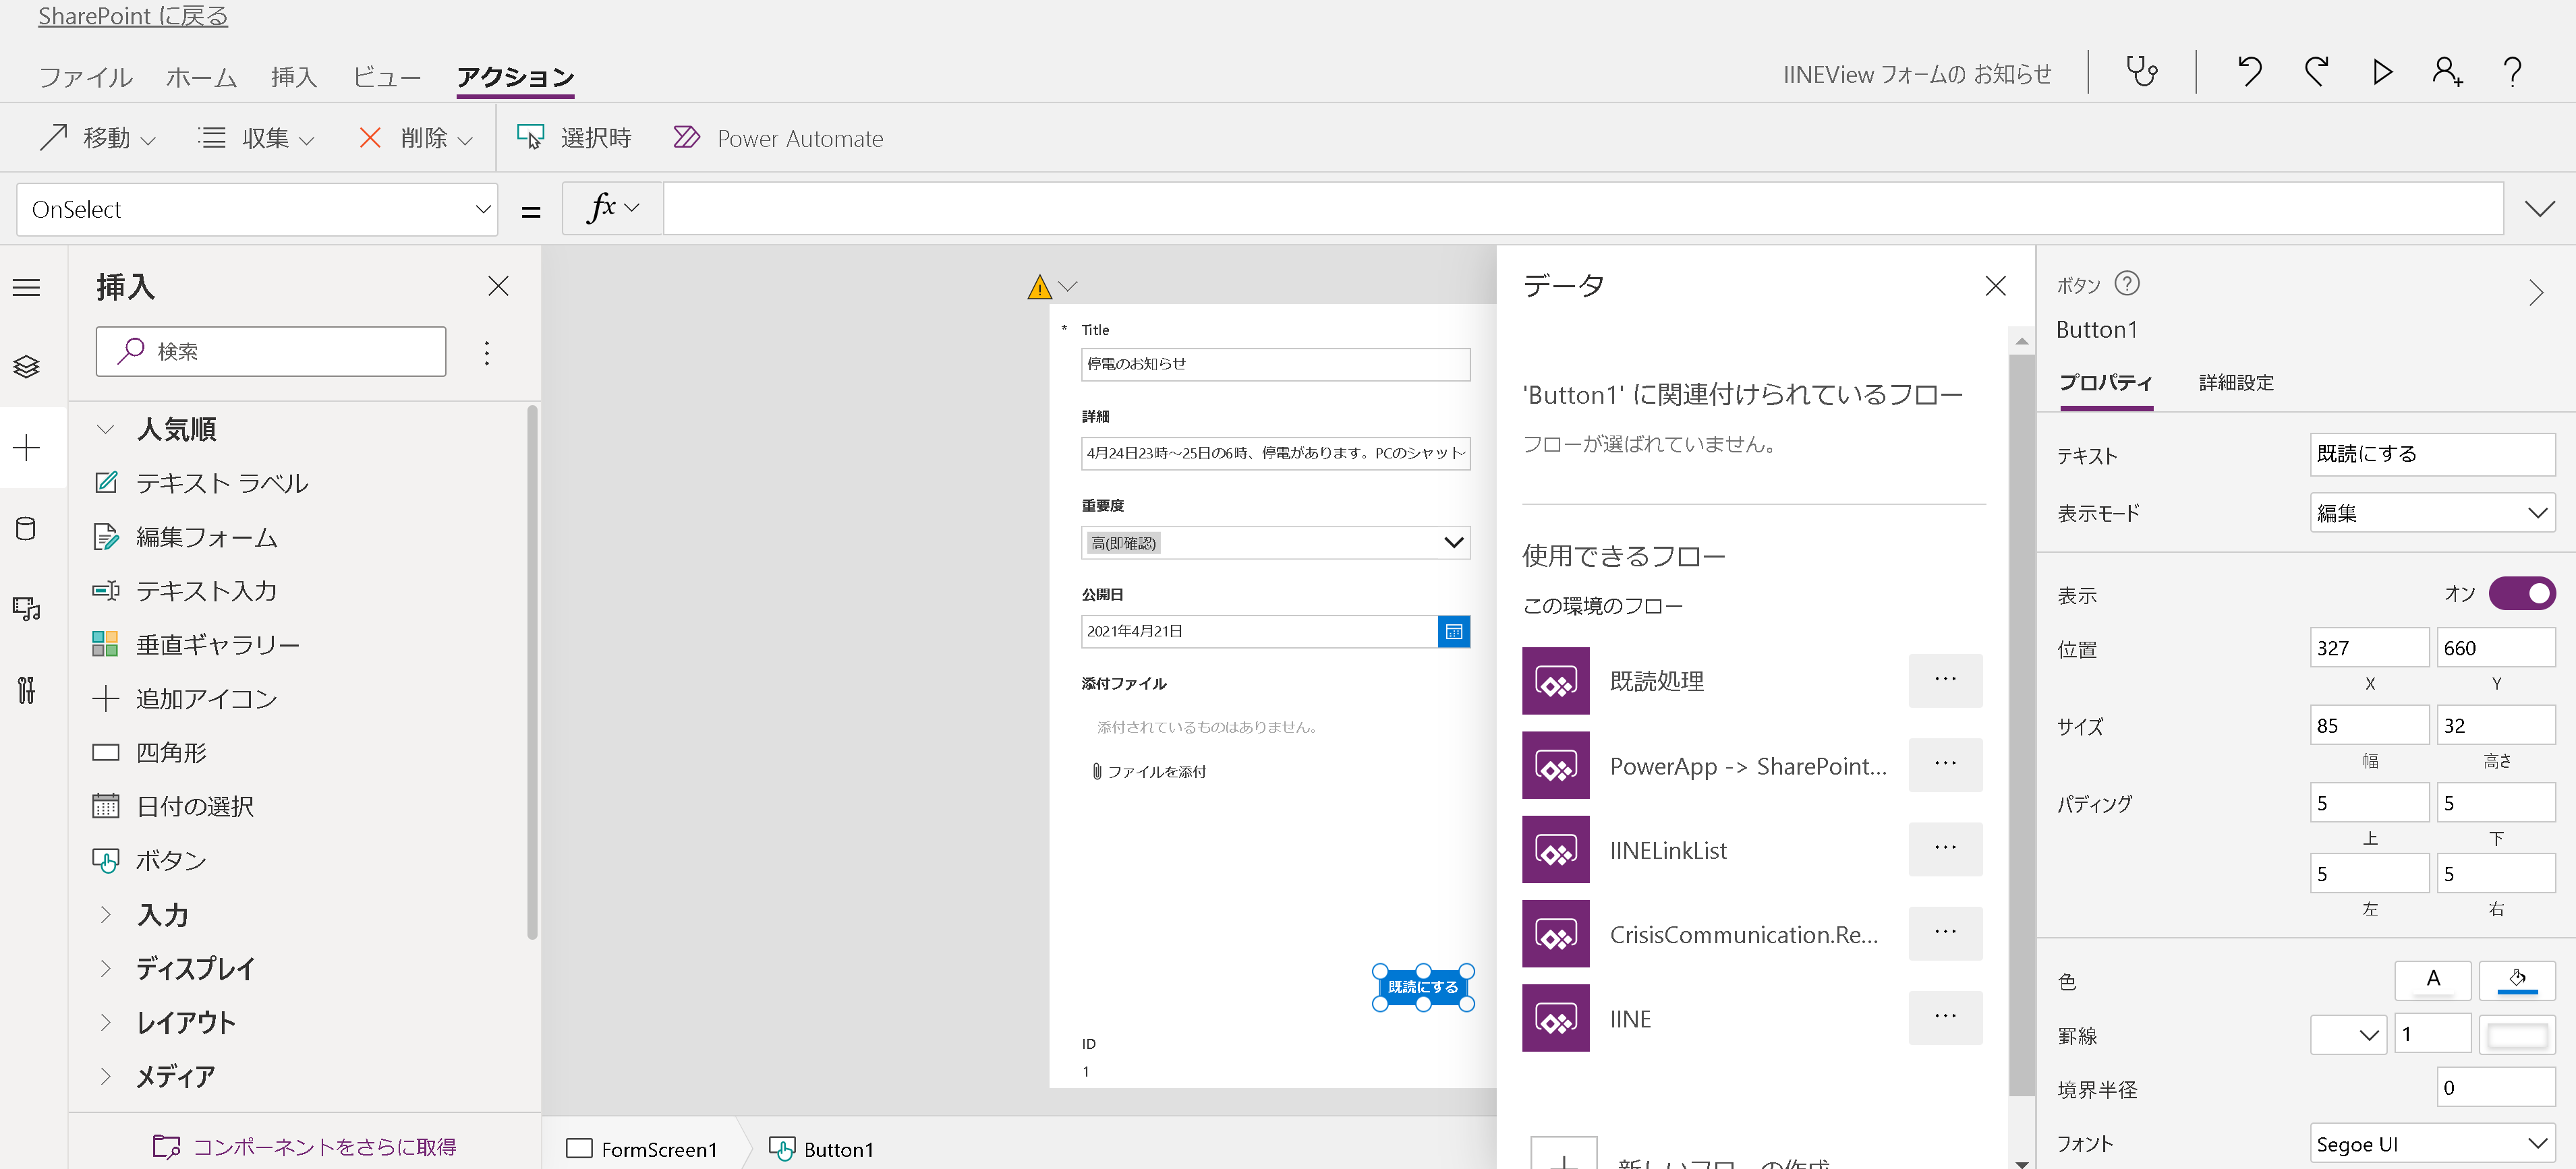Image resolution: width=2576 pixels, height=1169 pixels.
Task: Open the Share user icon
Action: tap(2446, 72)
